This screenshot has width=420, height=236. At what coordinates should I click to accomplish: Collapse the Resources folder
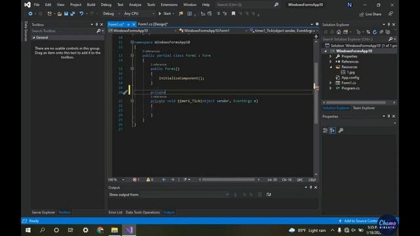(x=331, y=67)
